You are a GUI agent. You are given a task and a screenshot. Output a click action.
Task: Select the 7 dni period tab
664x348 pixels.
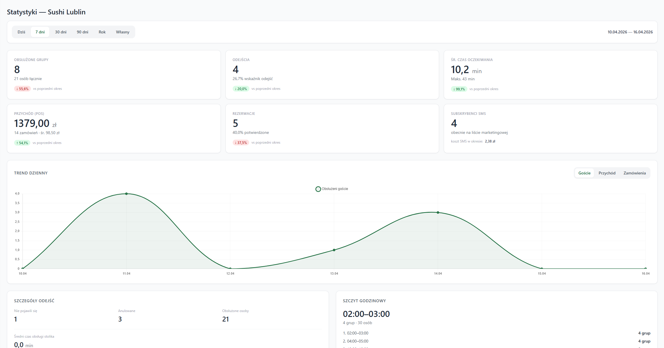pos(40,32)
